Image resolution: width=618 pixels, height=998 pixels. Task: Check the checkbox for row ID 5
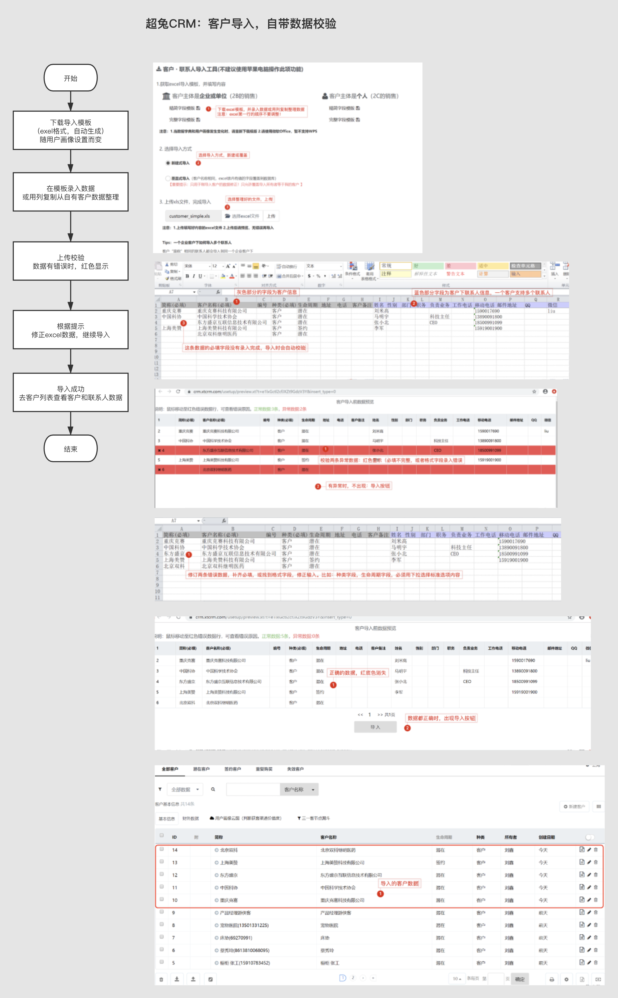pos(162,962)
